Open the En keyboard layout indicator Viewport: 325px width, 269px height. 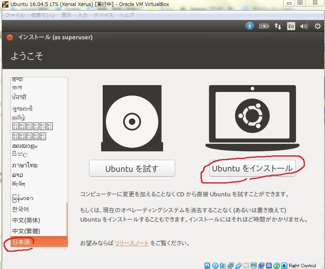[x=291, y=26]
